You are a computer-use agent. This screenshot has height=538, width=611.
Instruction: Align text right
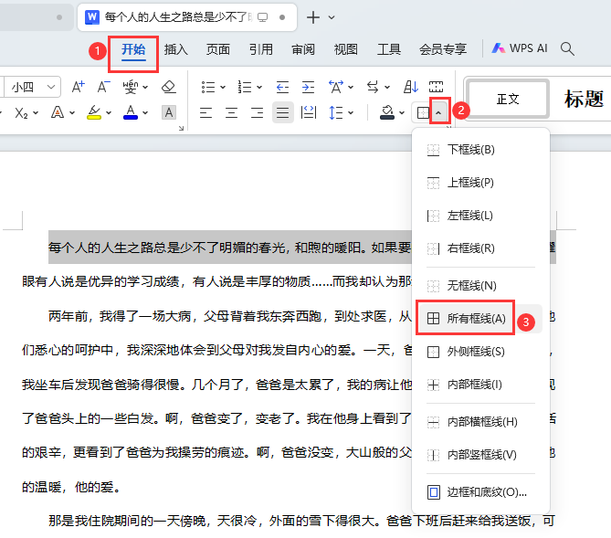click(258, 113)
